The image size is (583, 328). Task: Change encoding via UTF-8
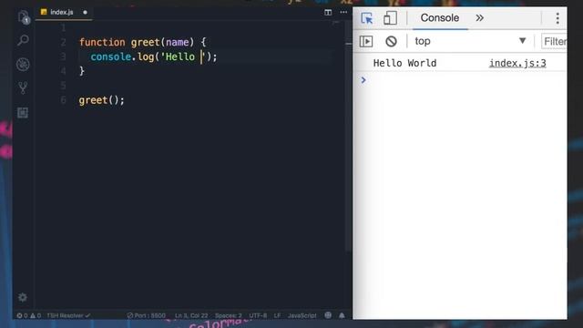[x=258, y=316]
